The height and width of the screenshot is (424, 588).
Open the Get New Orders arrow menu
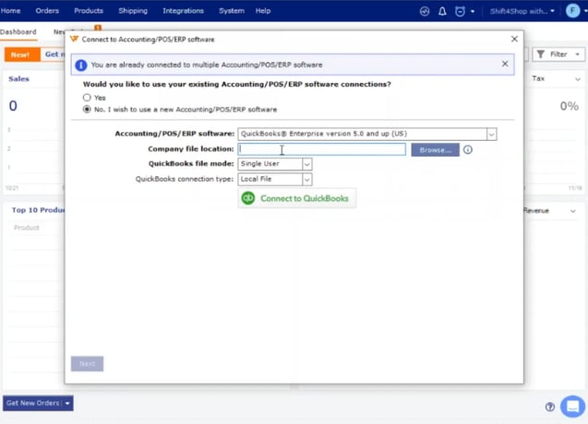click(x=67, y=404)
